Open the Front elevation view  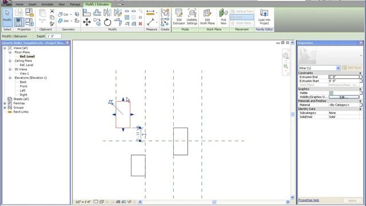pyautogui.click(x=23, y=86)
